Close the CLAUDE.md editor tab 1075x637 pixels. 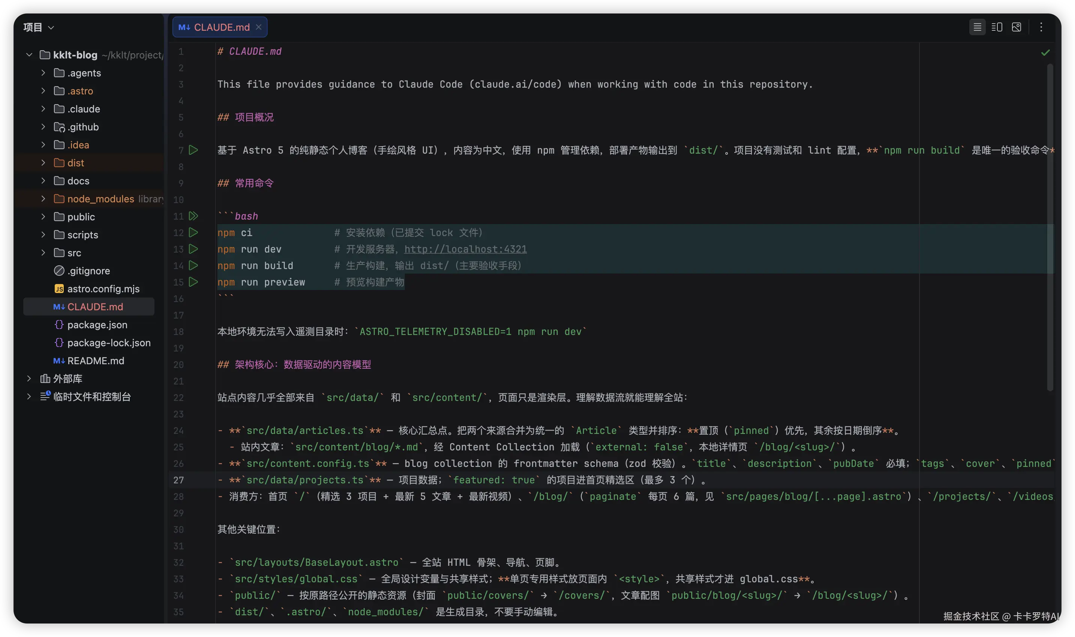coord(259,27)
